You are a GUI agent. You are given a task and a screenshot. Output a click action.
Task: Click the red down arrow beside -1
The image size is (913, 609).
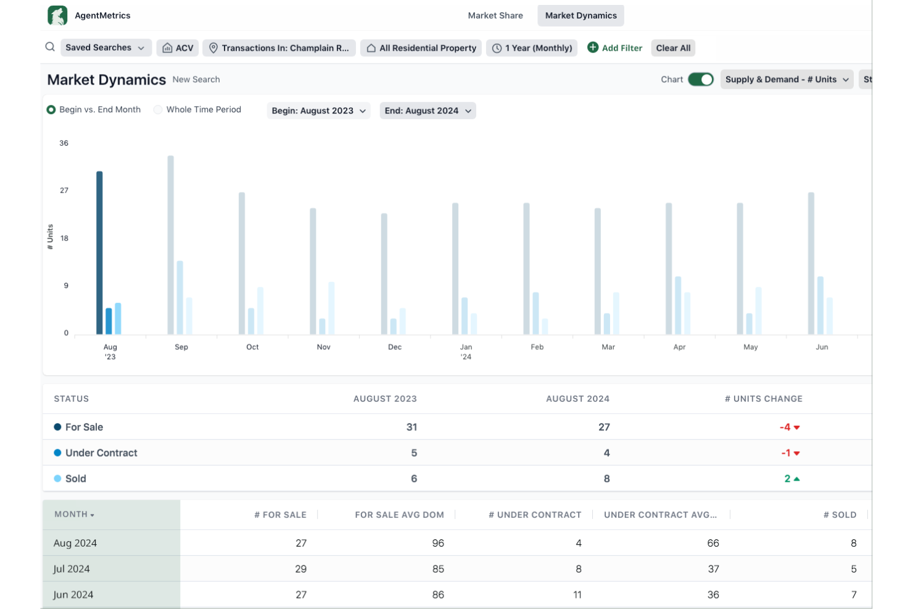[797, 454]
